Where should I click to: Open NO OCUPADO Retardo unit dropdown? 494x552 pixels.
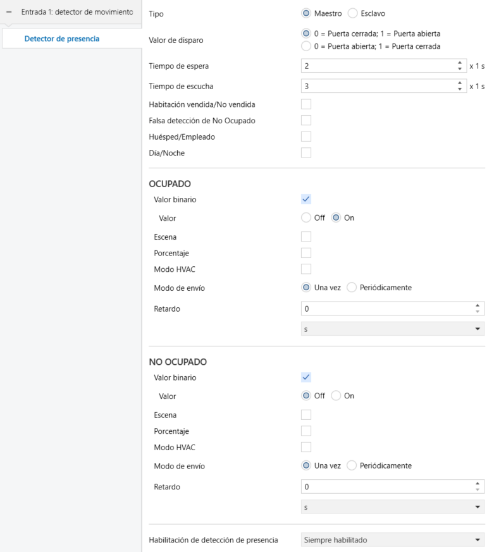click(393, 507)
